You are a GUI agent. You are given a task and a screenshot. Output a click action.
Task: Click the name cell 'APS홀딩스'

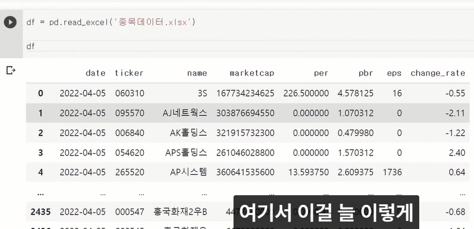tap(186, 153)
